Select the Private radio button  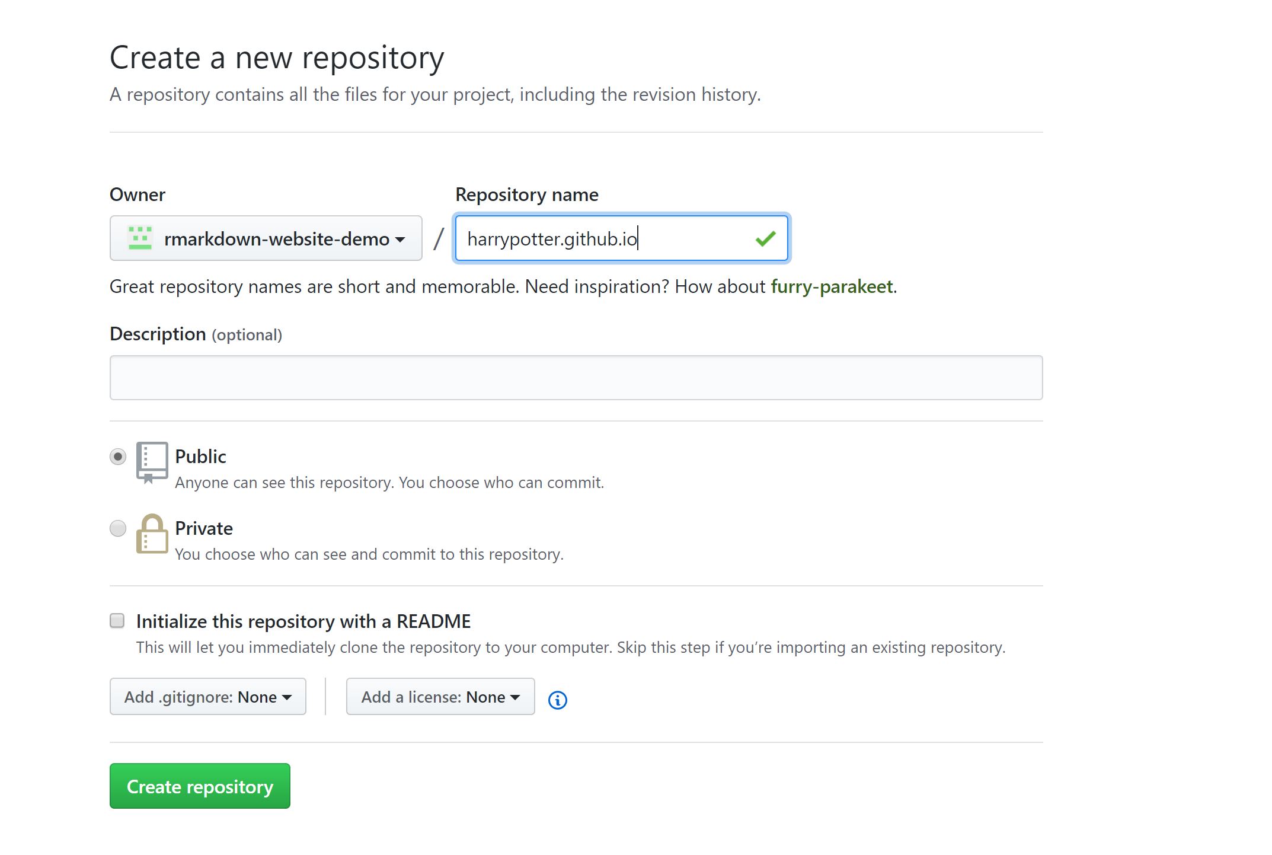[118, 528]
